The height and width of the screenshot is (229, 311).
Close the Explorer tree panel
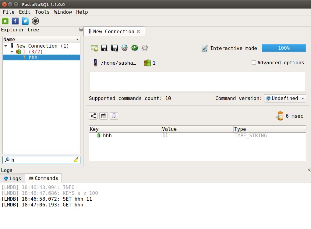81,30
